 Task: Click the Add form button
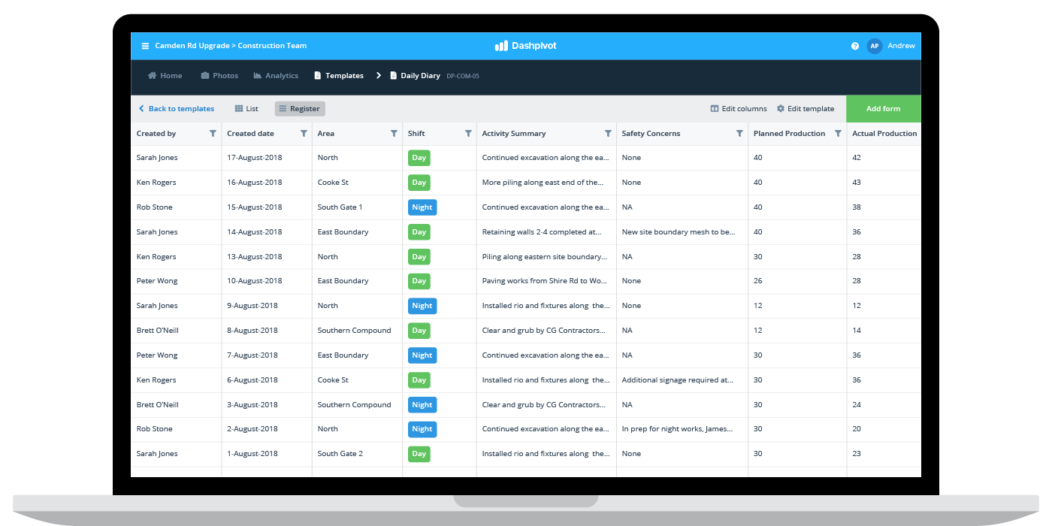tap(884, 109)
